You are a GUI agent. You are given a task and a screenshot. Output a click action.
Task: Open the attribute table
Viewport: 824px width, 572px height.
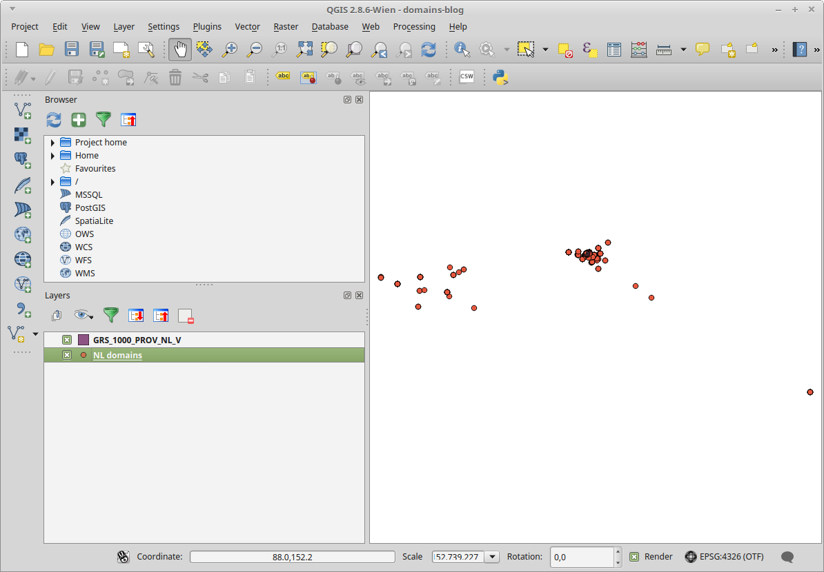pos(614,50)
